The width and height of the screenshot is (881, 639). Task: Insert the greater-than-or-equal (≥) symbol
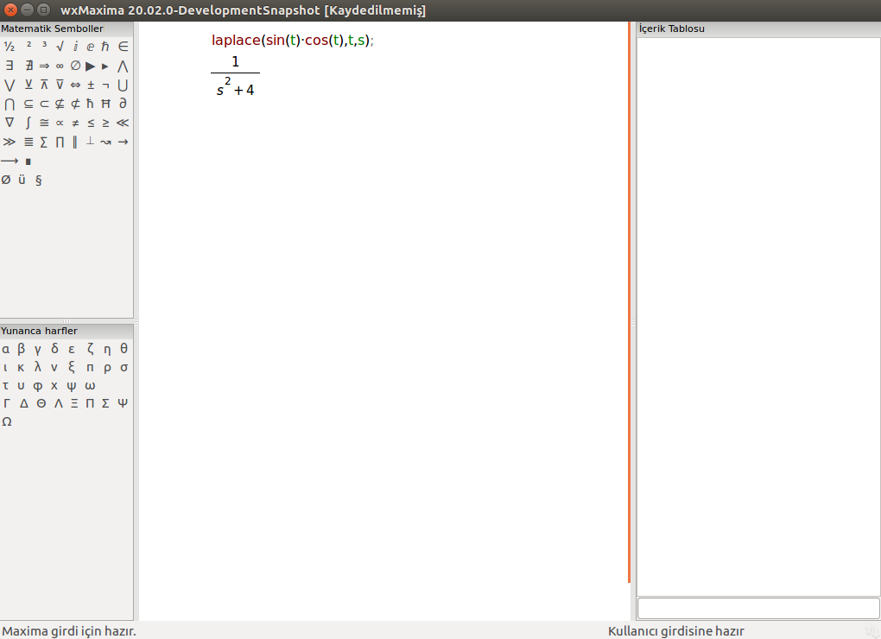pos(105,123)
